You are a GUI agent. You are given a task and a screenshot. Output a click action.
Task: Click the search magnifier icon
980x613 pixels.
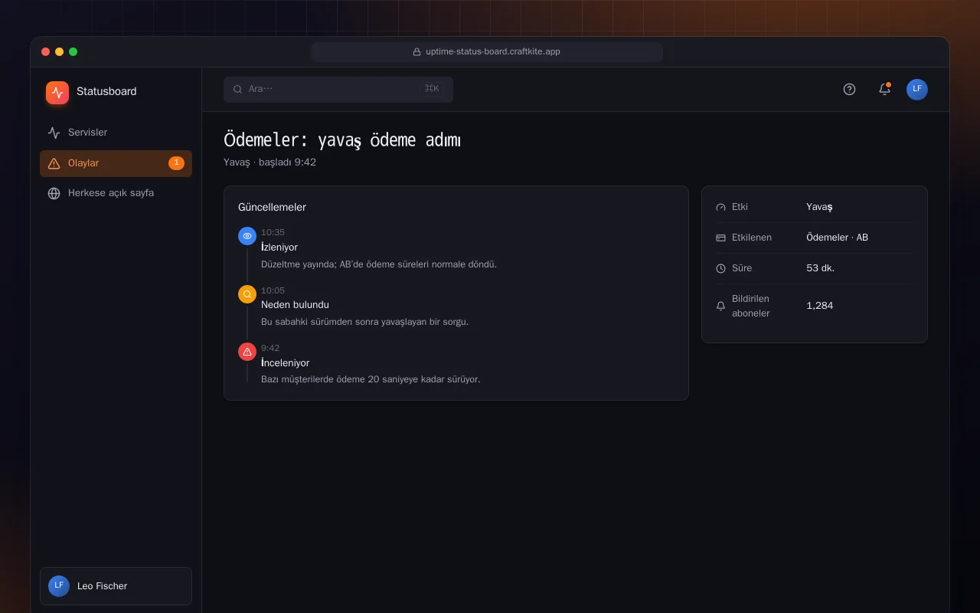[238, 89]
